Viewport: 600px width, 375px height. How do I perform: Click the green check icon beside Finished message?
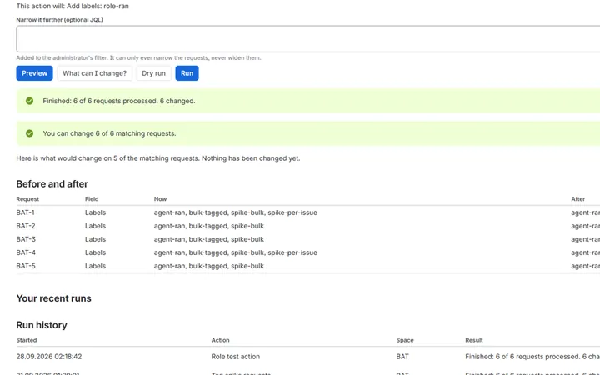pyautogui.click(x=29, y=101)
